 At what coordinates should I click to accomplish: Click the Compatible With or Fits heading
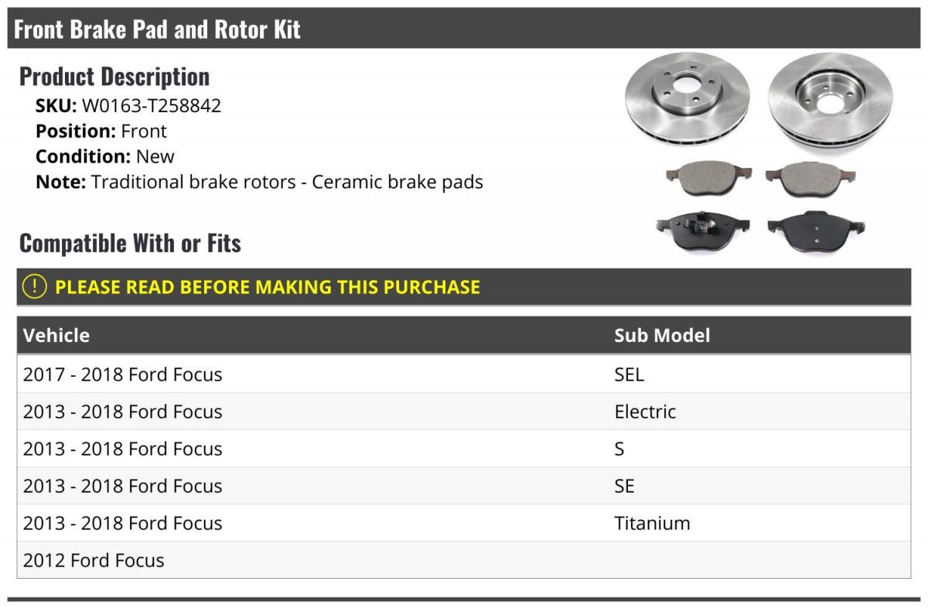[130, 243]
